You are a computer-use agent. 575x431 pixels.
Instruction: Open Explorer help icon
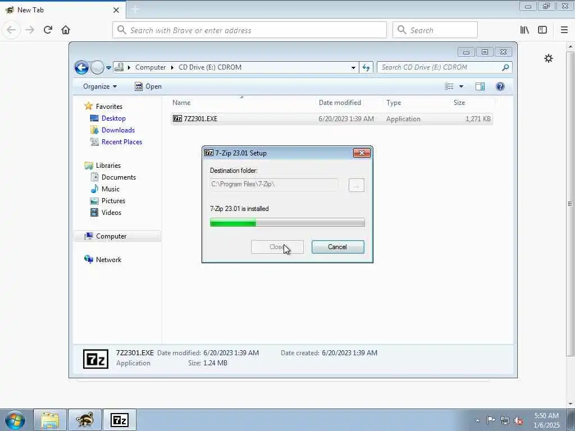[500, 86]
